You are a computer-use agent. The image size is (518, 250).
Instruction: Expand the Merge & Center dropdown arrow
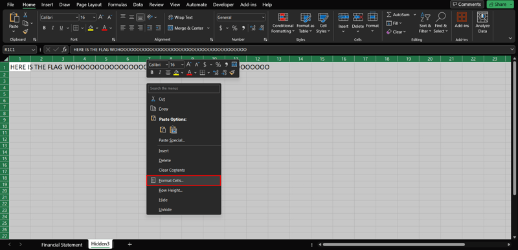pyautogui.click(x=208, y=28)
